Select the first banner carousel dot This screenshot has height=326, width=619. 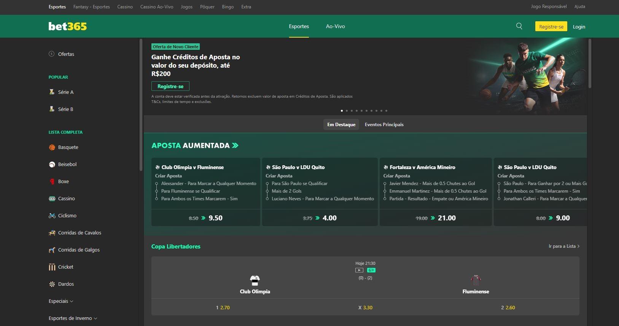click(342, 111)
